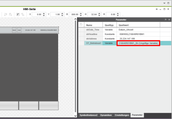Click the KMHKKL216640R01BM1 headline in HMI canvas
The image size is (172, 119).
(x=49, y=30)
